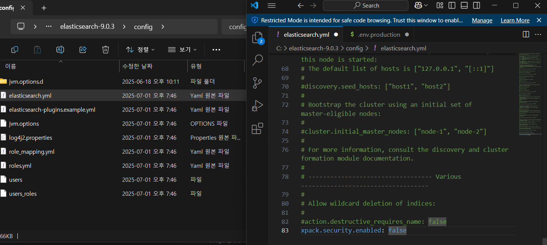Select log4j2.properties file

pos(122,137)
